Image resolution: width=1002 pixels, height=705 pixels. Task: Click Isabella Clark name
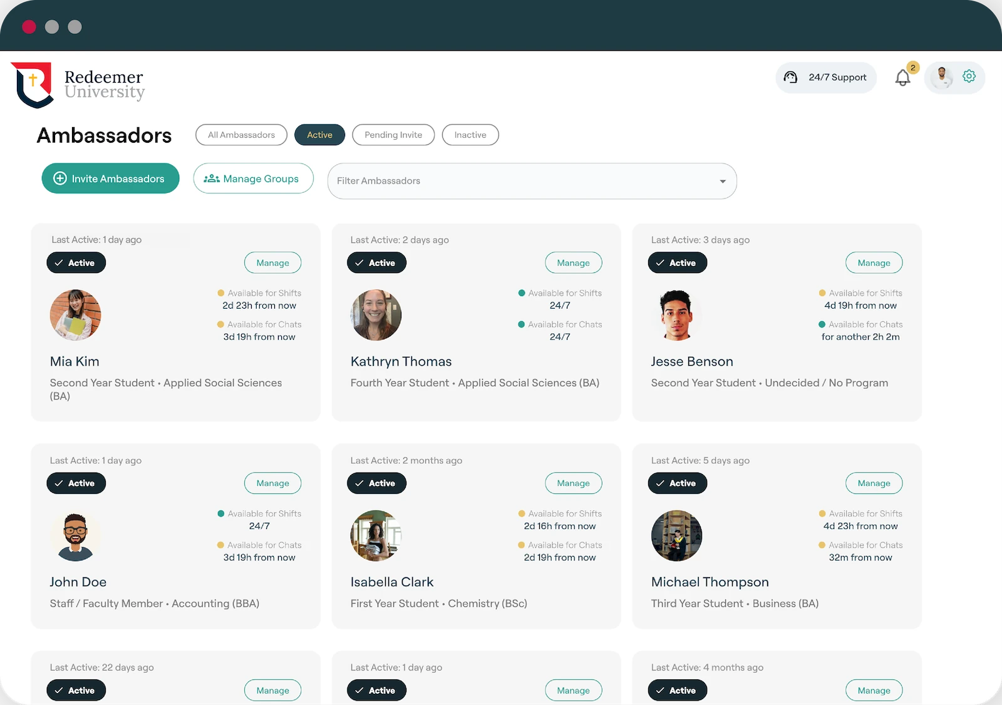392,582
